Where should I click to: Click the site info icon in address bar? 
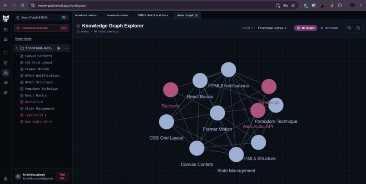tap(33, 5)
